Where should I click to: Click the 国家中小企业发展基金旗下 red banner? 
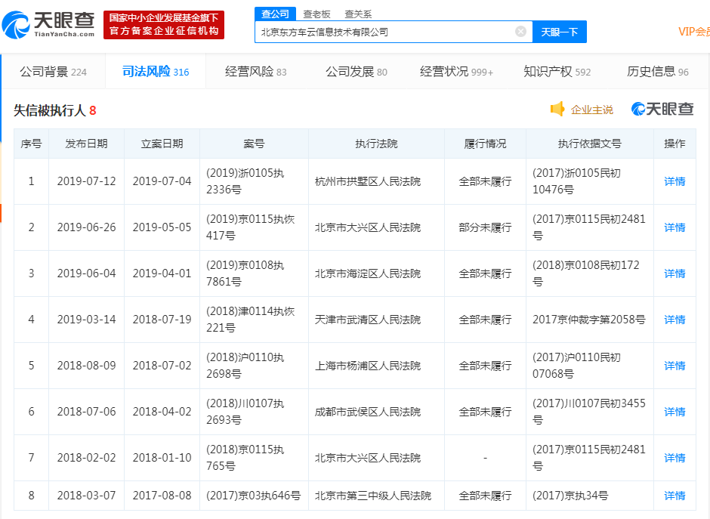tap(164, 25)
